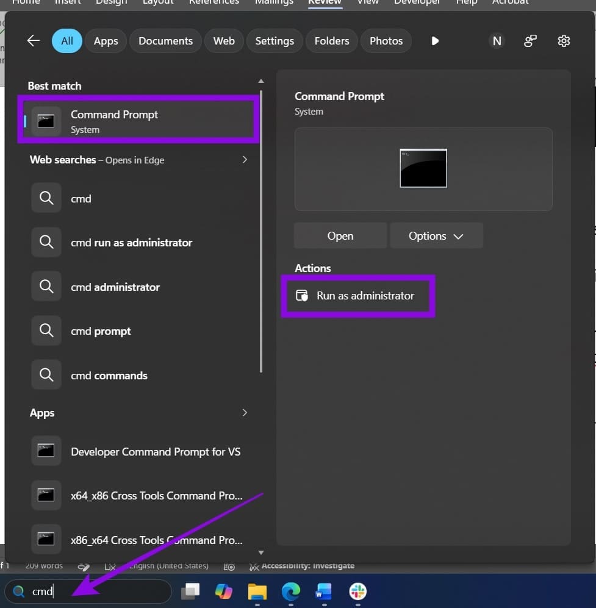Click search icon beside 'cmd administrator'
Screen dimensions: 596x608
tap(46, 287)
